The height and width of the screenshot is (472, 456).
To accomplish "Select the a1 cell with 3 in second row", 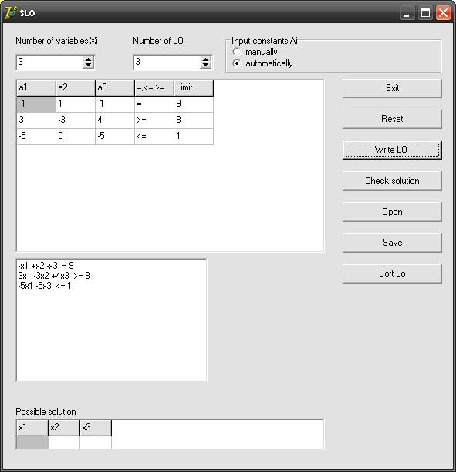I will (36, 121).
